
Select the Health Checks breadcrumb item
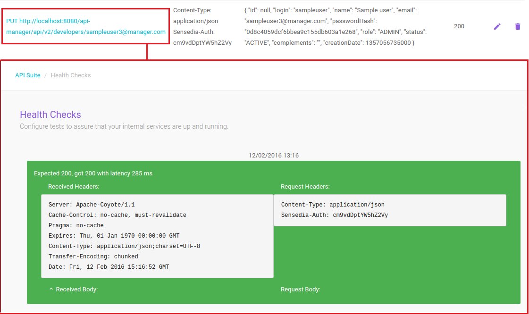point(70,75)
